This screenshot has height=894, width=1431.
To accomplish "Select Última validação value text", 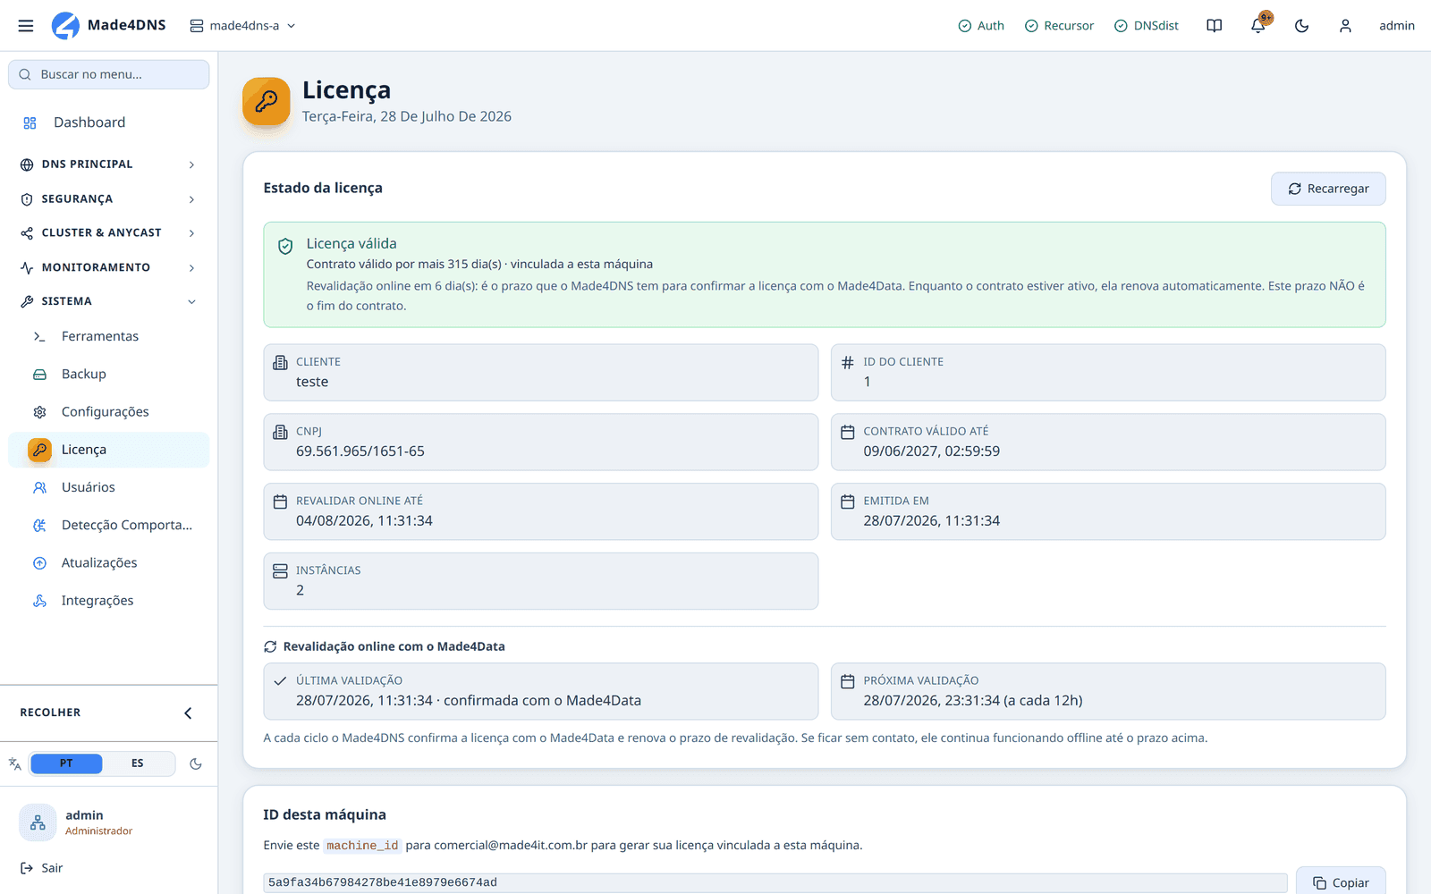I will coord(469,701).
